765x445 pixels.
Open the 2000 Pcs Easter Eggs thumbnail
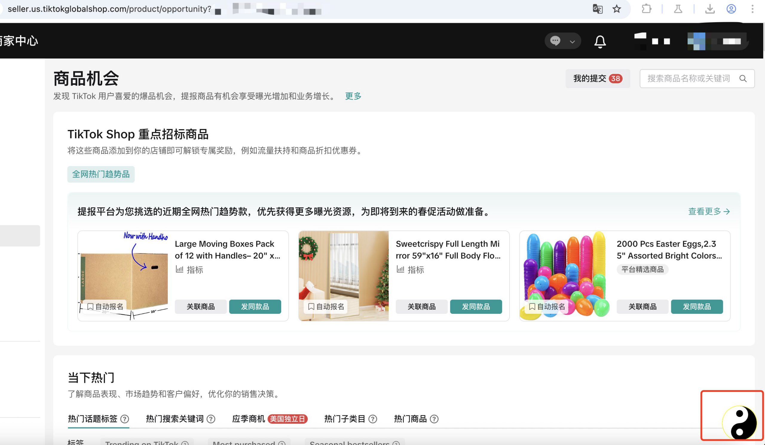[x=565, y=276]
